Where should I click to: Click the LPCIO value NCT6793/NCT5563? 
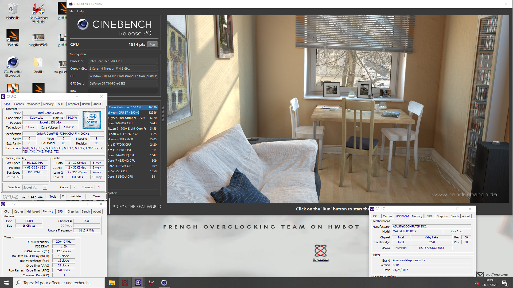click(431, 248)
